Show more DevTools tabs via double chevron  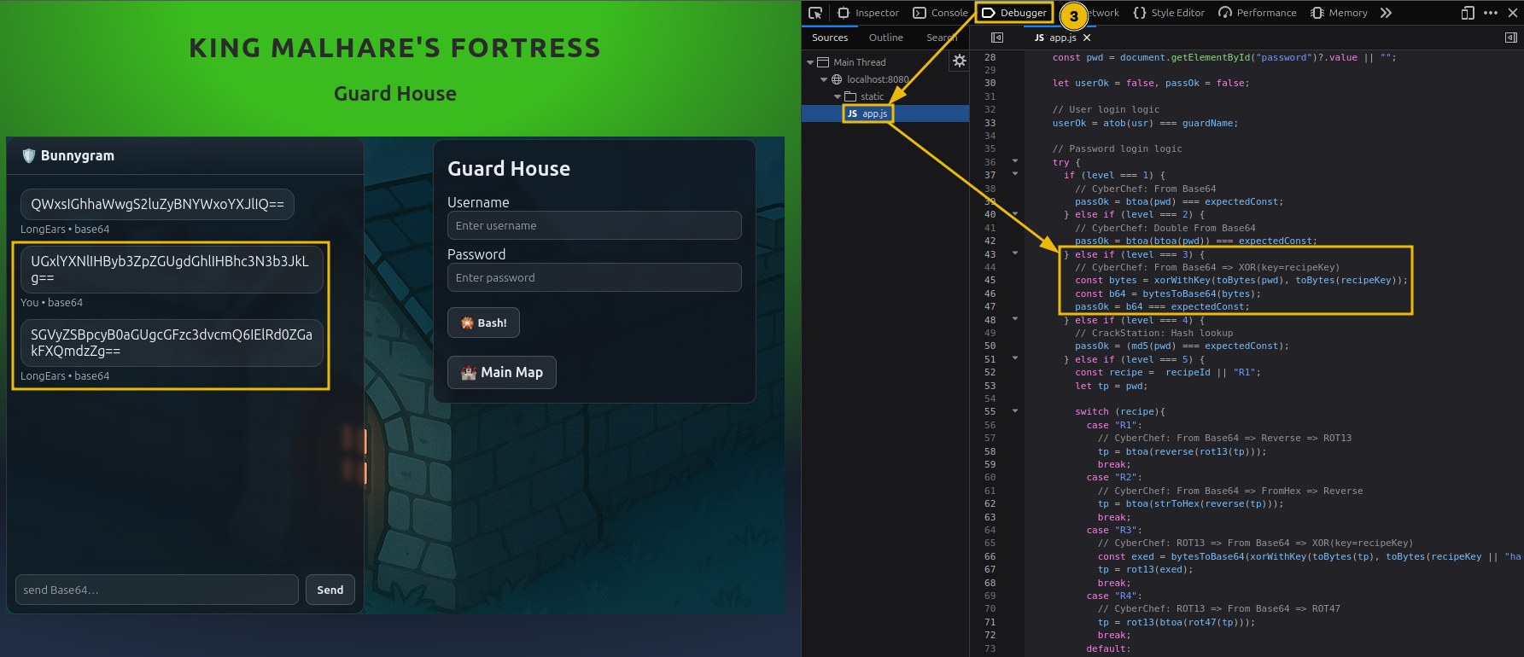pyautogui.click(x=1386, y=13)
